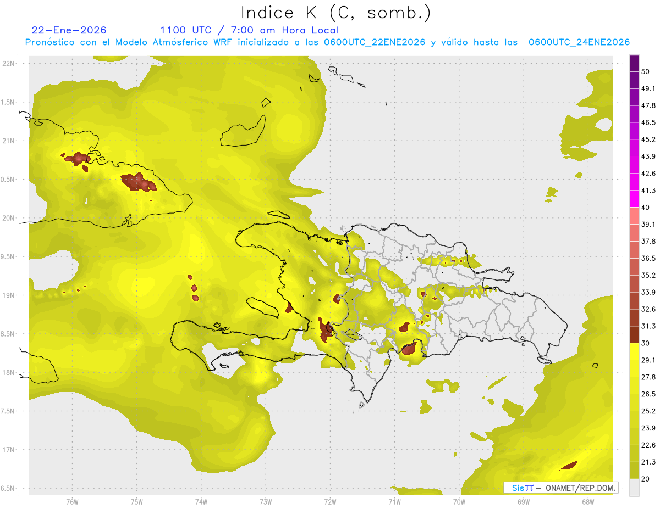Screen dimensions: 660x509
Task: Click the longitude axis label "73W"
Action: [266, 502]
